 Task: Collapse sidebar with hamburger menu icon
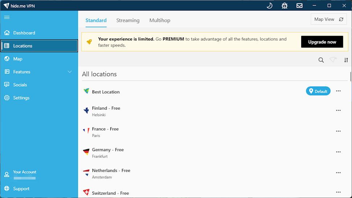tap(7, 17)
